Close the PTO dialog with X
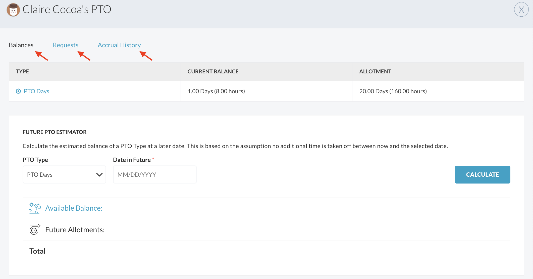 [x=521, y=10]
